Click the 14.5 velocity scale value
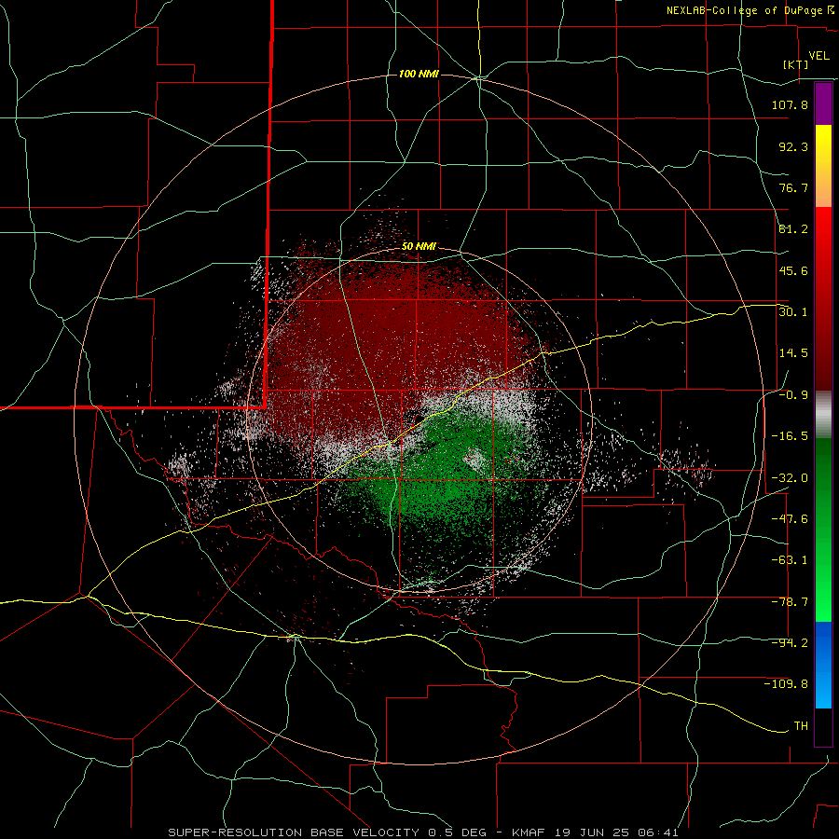 point(793,352)
